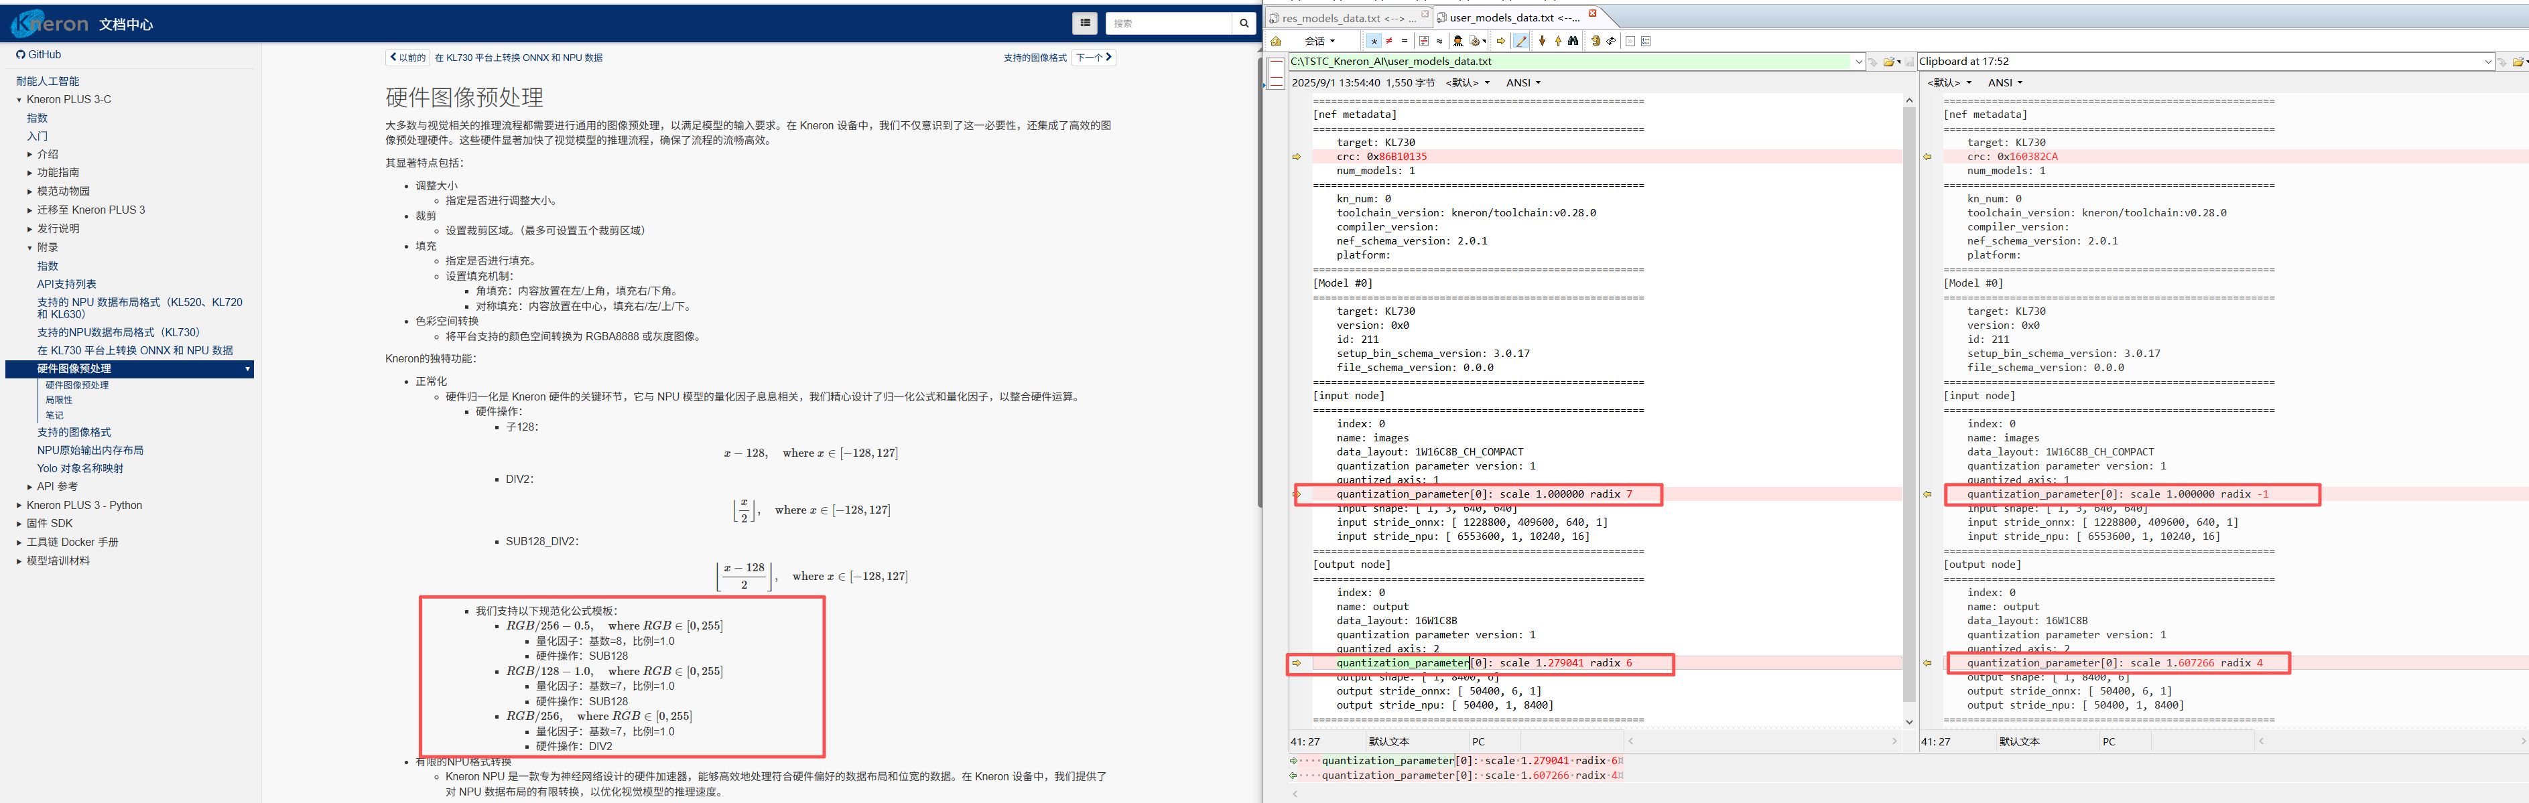Toggle Show All (asterisk) display filter
Viewport: 2529px width, 803px height.
point(1374,42)
